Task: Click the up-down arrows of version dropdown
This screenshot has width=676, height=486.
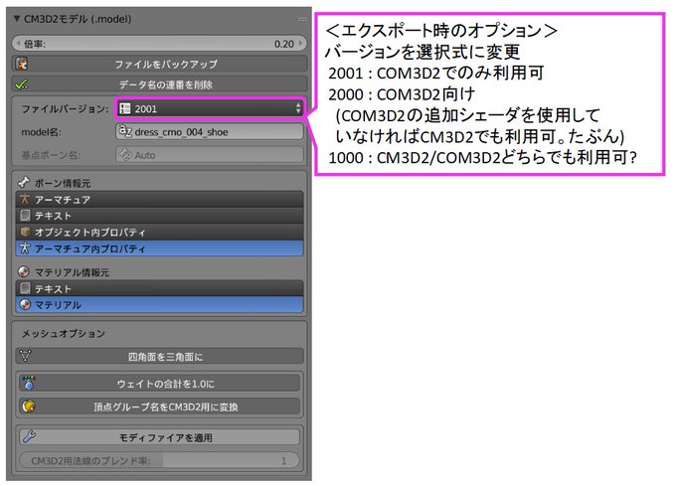Action: point(298,108)
